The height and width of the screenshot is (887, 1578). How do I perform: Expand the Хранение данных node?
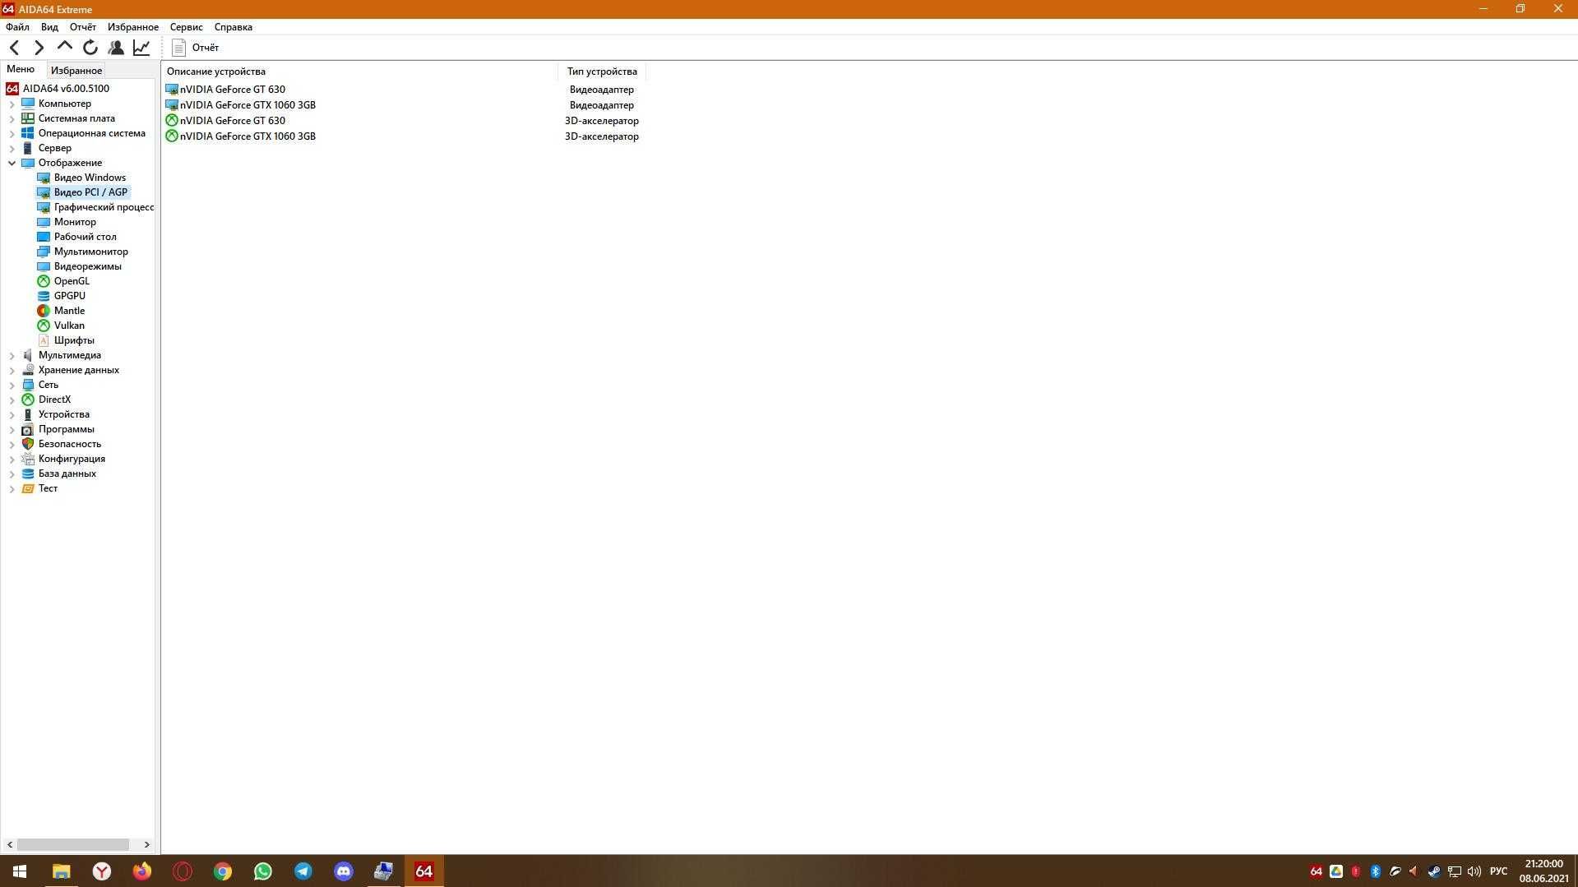point(12,370)
